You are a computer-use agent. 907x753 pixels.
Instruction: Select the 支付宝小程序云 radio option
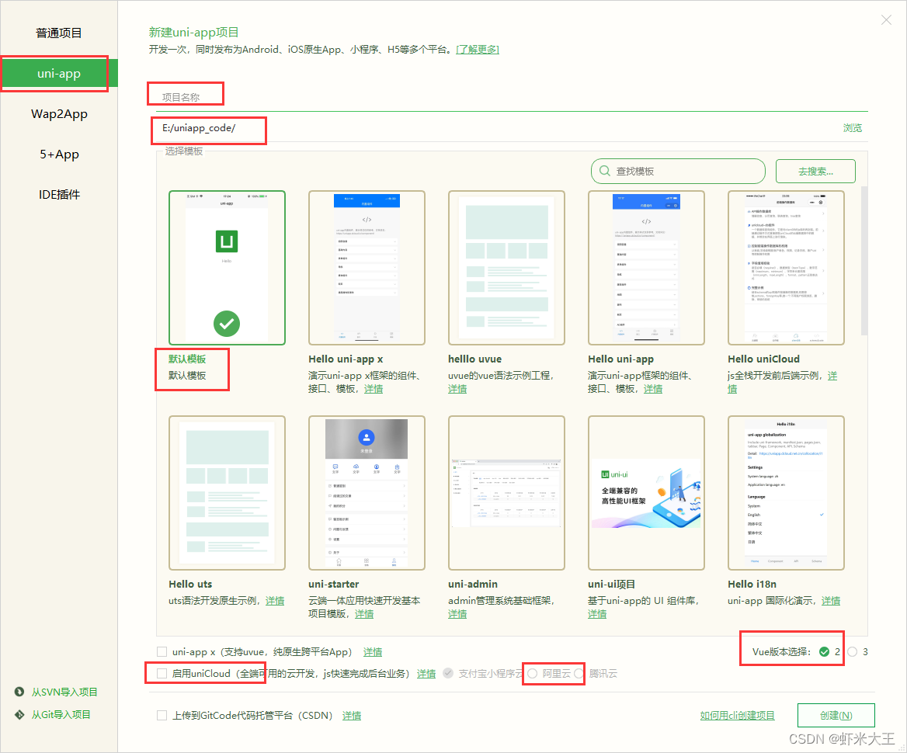[448, 673]
